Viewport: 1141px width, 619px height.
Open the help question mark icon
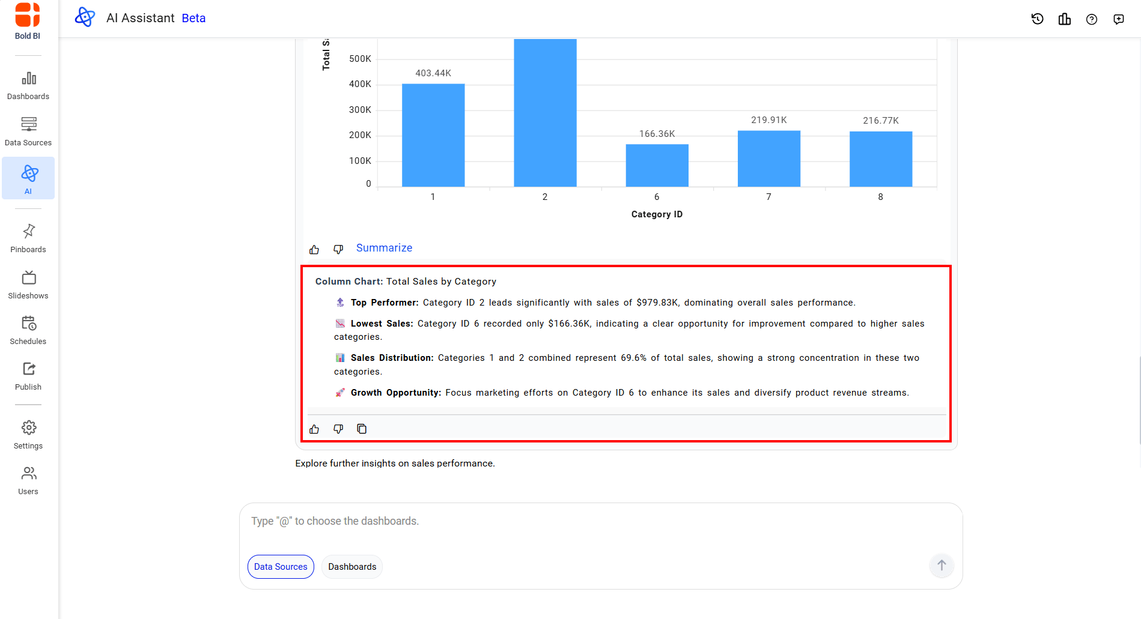pyautogui.click(x=1091, y=19)
